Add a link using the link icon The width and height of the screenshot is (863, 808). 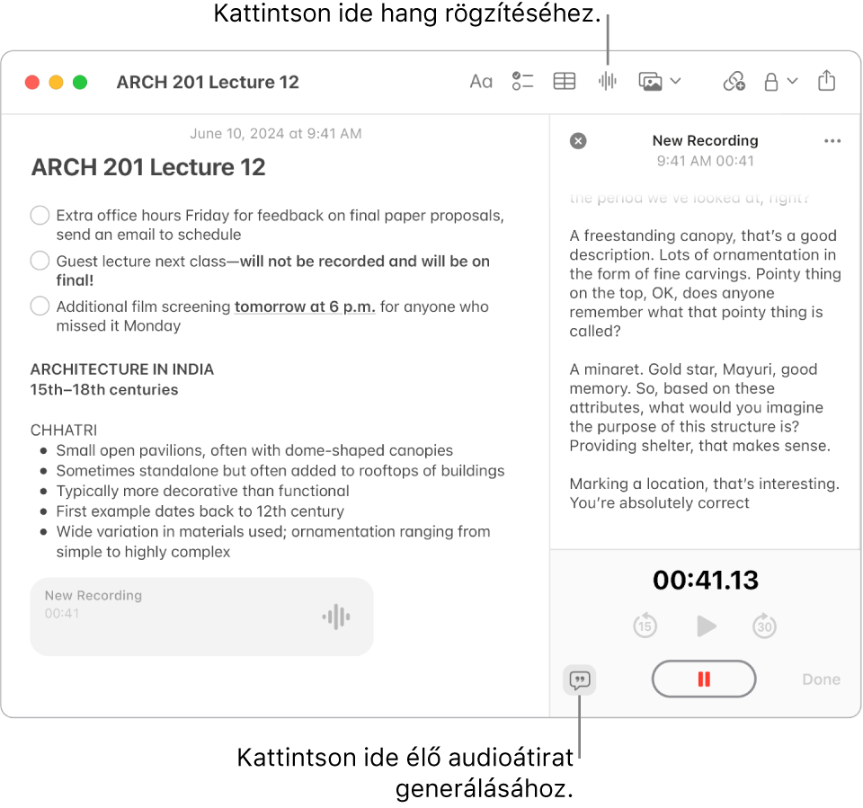click(734, 81)
